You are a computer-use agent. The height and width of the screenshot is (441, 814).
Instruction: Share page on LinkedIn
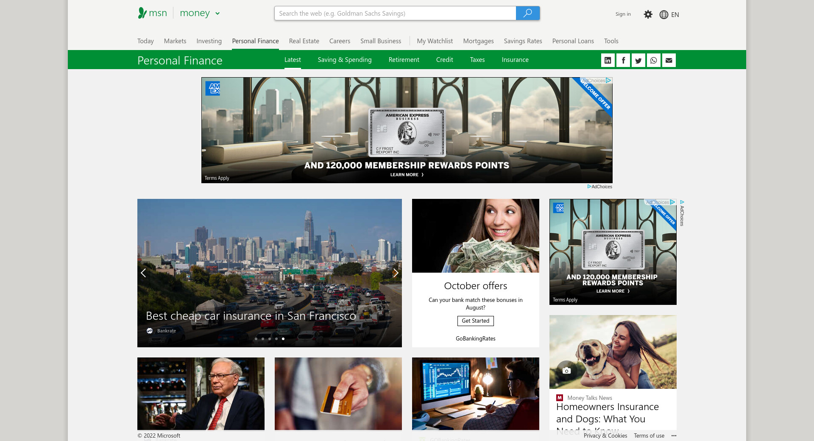click(x=608, y=60)
